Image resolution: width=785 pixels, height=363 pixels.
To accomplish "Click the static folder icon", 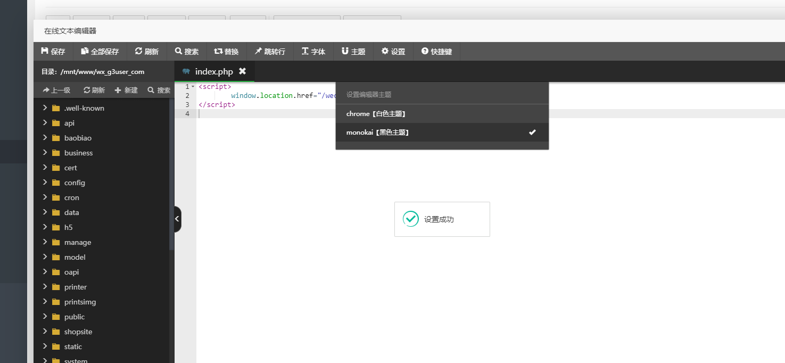I will (56, 346).
